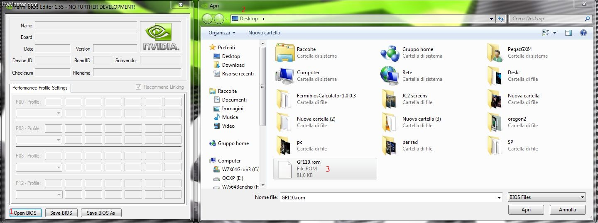Open recent locations dropdown arrow
The width and height of the screenshot is (598, 223).
[x=227, y=19]
